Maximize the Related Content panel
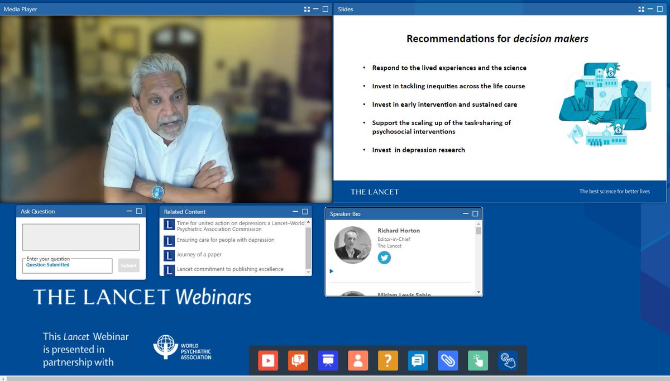670x381 pixels. pos(305,212)
